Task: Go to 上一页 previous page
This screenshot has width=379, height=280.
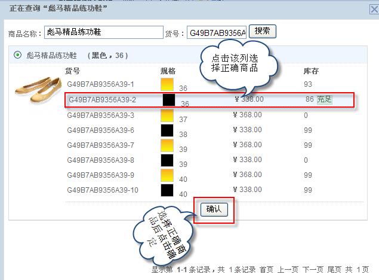Action: click(x=288, y=270)
